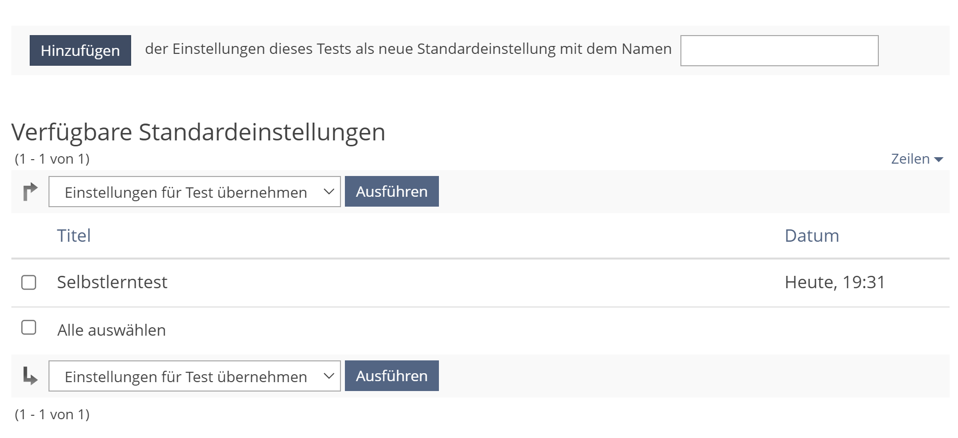Click the lower down-right arrow icon

coord(30,376)
